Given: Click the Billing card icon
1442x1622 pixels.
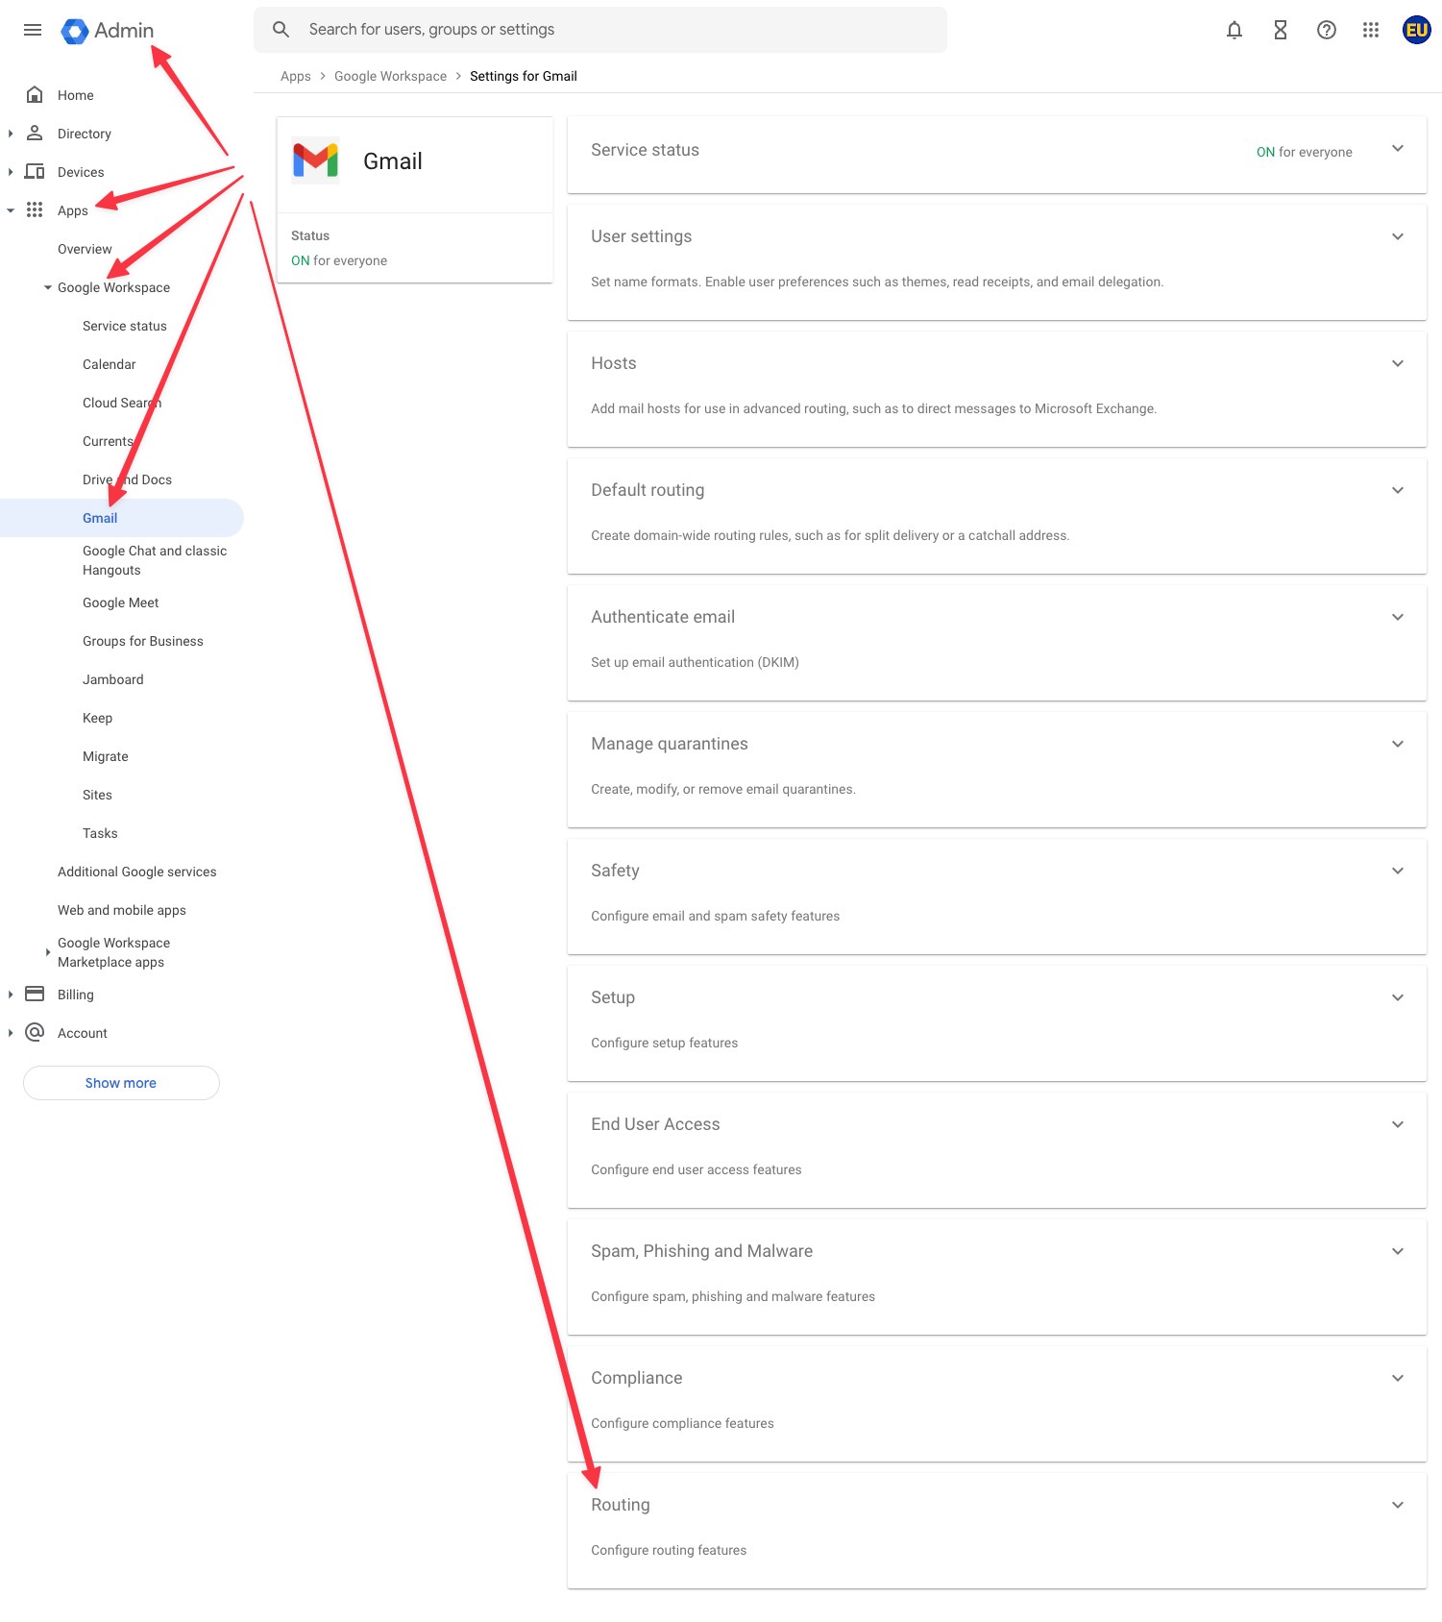Looking at the screenshot, I should [35, 994].
